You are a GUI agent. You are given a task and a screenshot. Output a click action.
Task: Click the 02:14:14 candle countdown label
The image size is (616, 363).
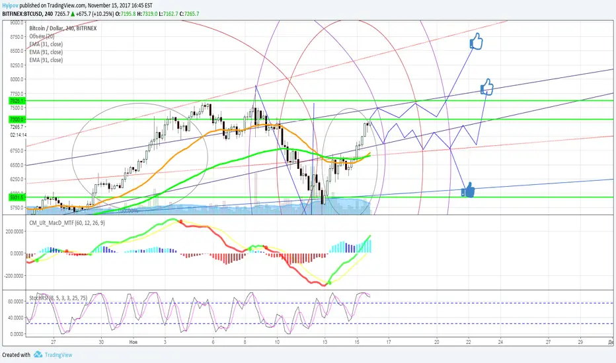pos(18,135)
